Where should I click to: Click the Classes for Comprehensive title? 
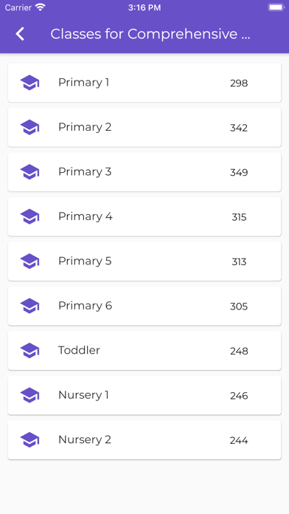point(150,34)
